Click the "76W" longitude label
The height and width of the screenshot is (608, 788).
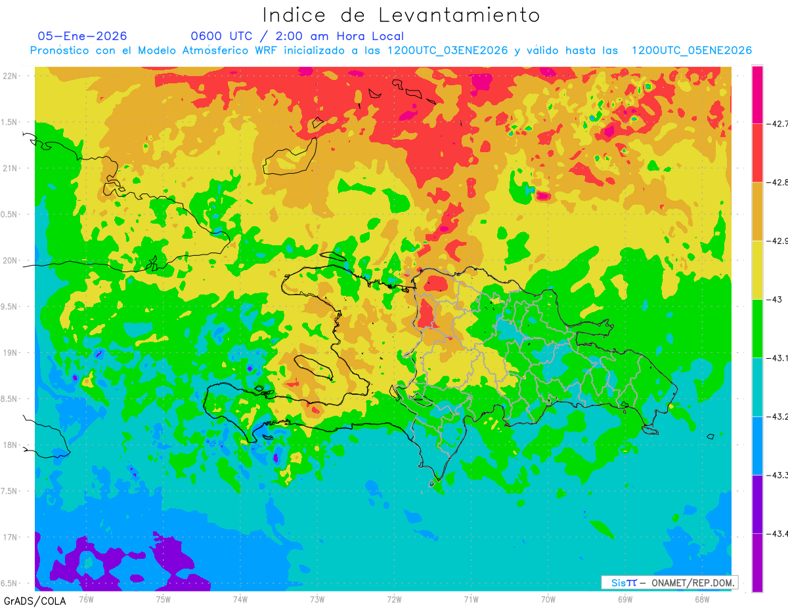86,599
